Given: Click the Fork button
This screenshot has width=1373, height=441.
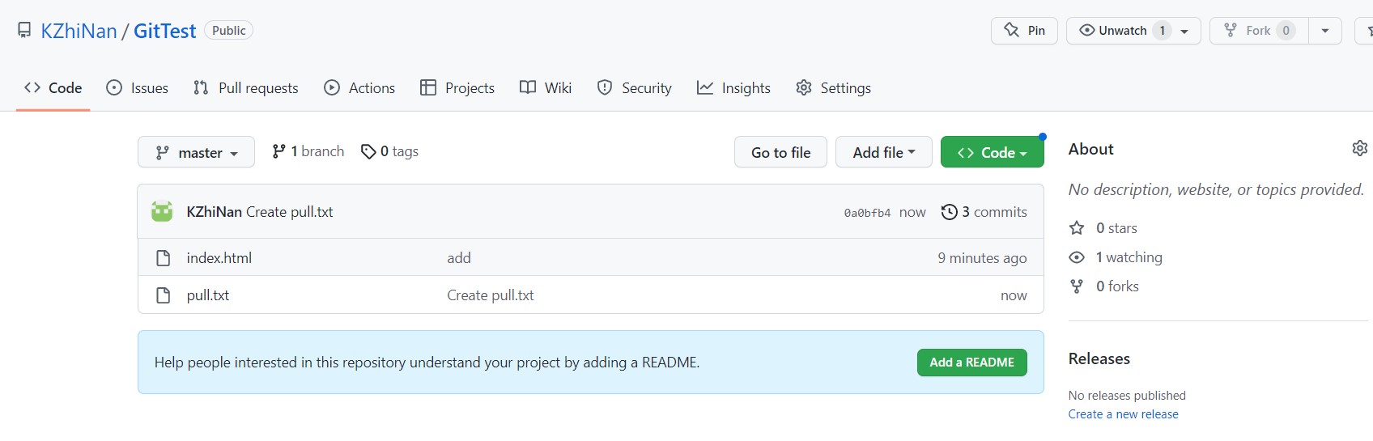Looking at the screenshot, I should (1259, 31).
